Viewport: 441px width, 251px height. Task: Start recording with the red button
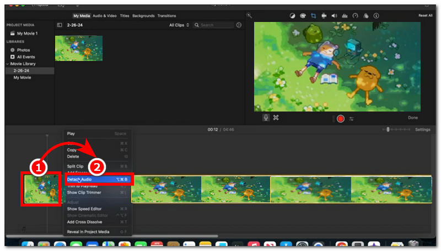[341, 119]
